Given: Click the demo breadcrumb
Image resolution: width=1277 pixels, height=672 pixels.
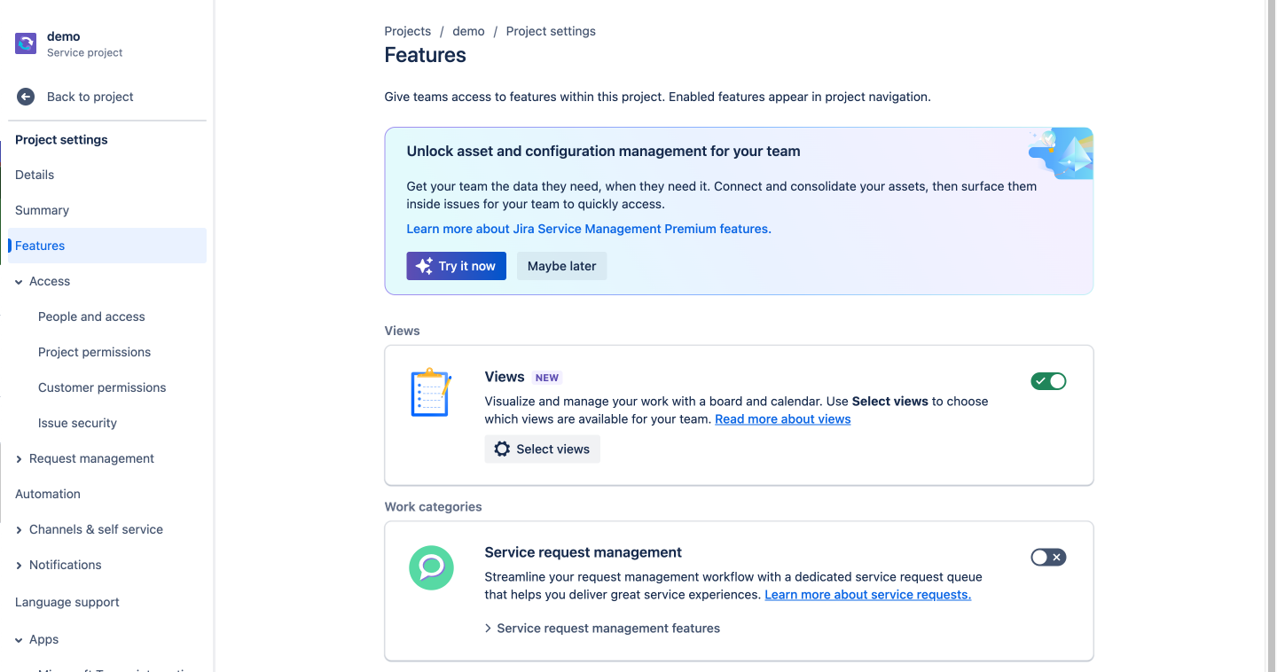Looking at the screenshot, I should point(468,31).
